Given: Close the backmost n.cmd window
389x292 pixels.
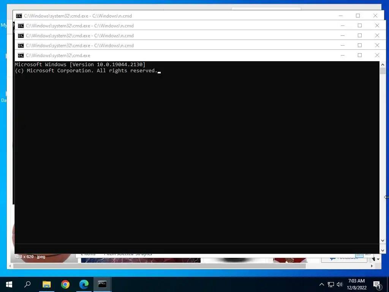Looking at the screenshot, I should pyautogui.click(x=375, y=16).
